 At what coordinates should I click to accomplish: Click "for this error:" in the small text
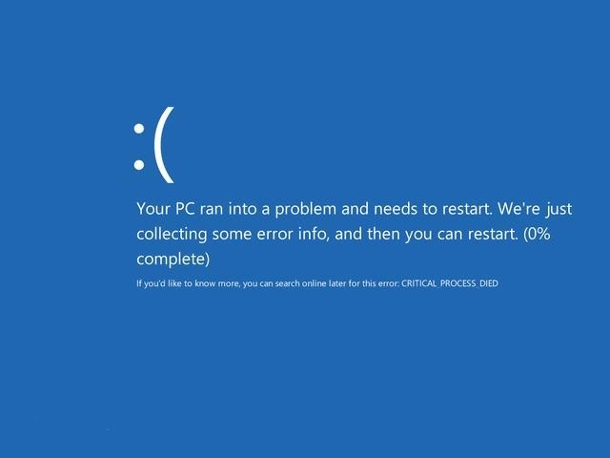374,283
